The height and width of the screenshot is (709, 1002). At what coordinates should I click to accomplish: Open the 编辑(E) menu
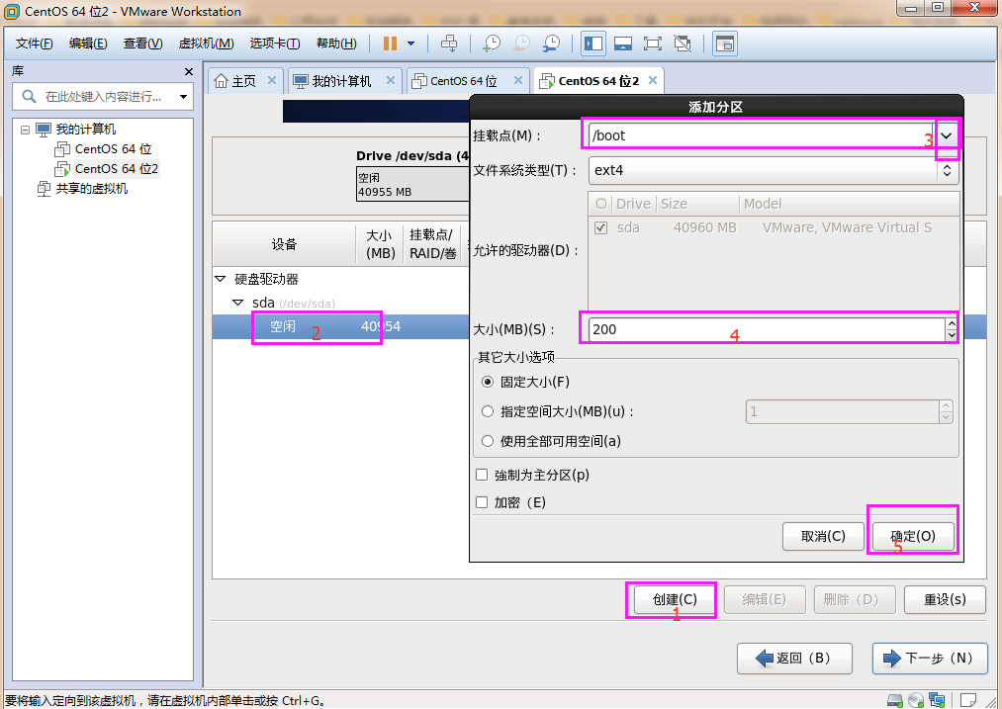pos(88,44)
